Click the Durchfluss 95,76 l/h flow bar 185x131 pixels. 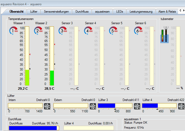click(x=34, y=128)
